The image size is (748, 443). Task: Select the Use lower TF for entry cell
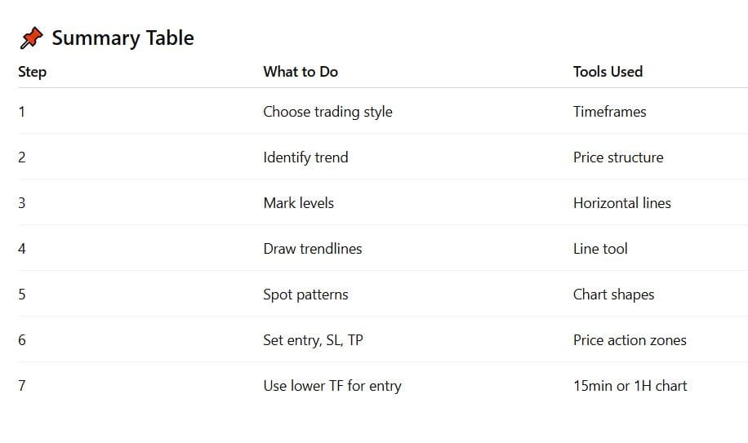332,387
